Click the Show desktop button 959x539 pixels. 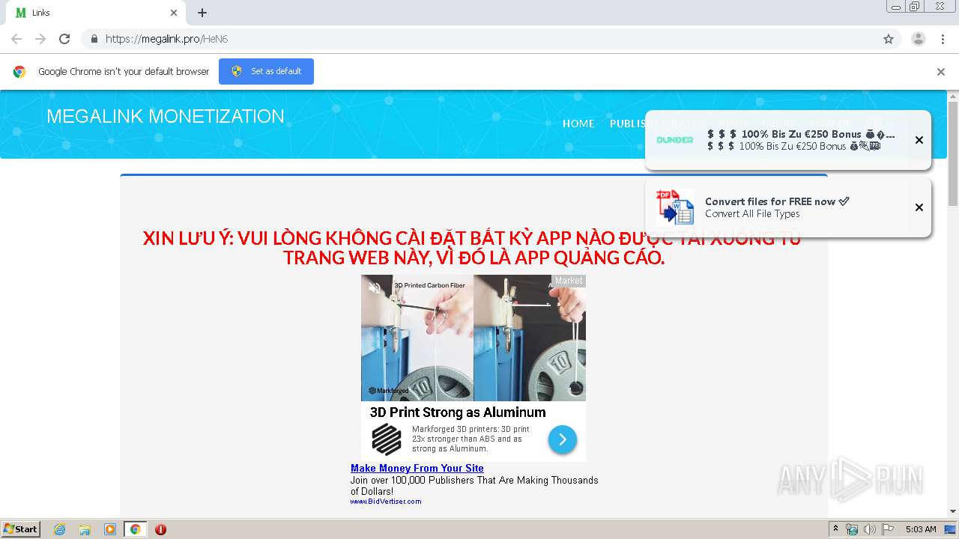click(951, 529)
